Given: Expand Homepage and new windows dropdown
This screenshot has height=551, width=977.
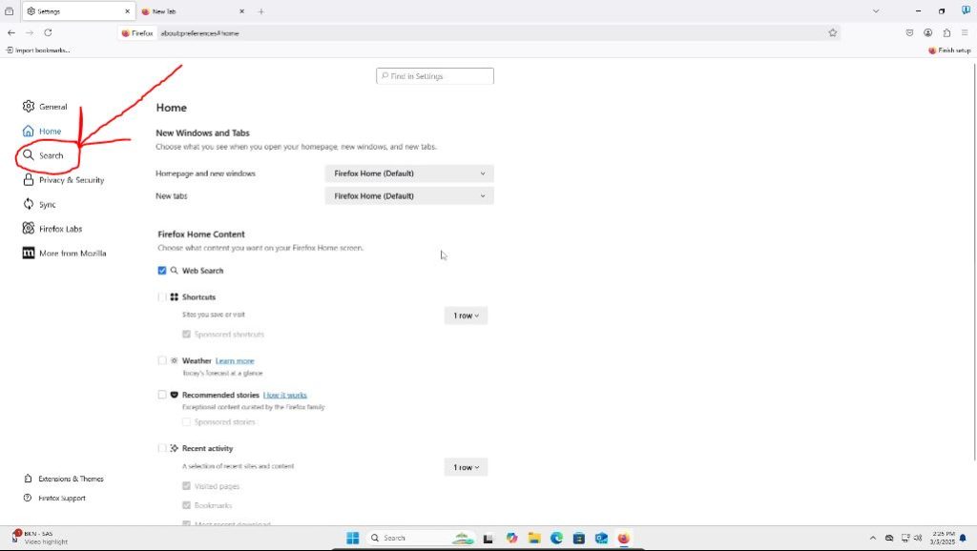Looking at the screenshot, I should point(409,173).
